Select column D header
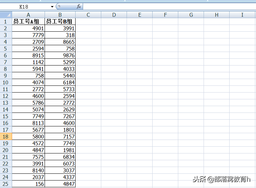 point(114,15)
